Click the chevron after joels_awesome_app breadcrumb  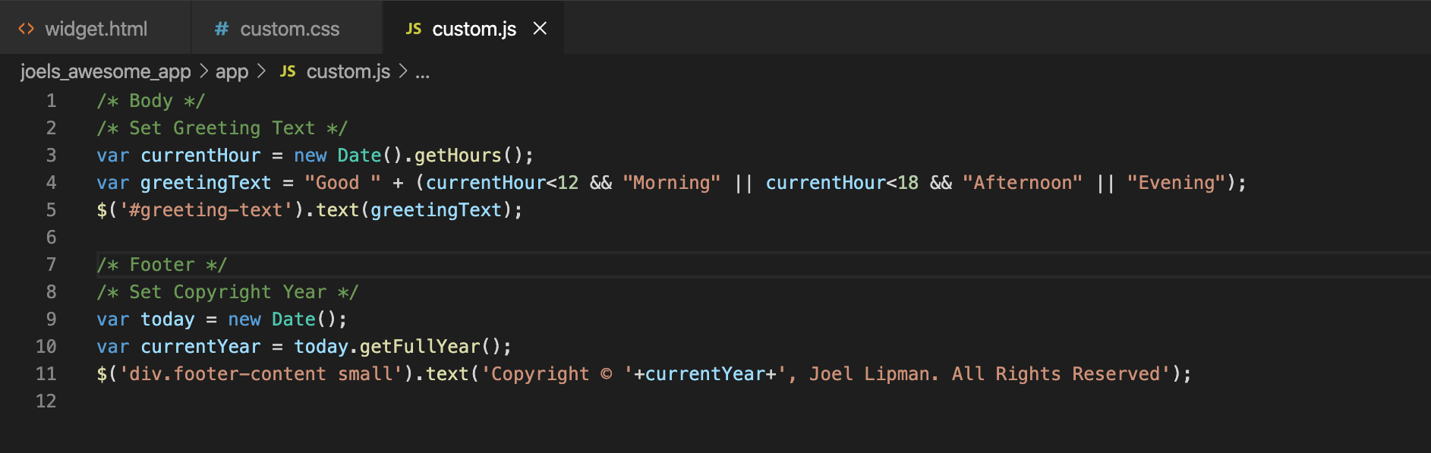203,71
